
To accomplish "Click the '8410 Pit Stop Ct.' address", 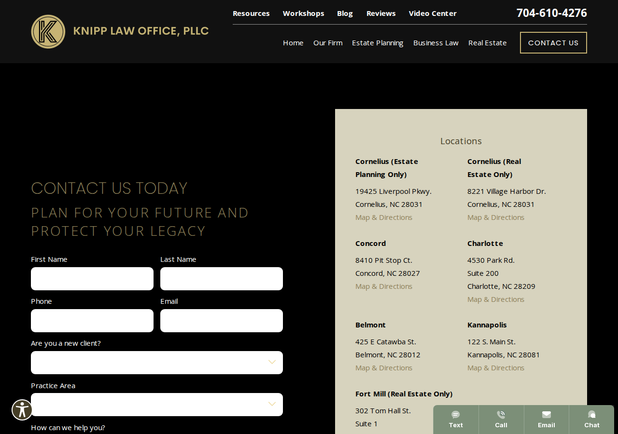I will click(x=384, y=260).
